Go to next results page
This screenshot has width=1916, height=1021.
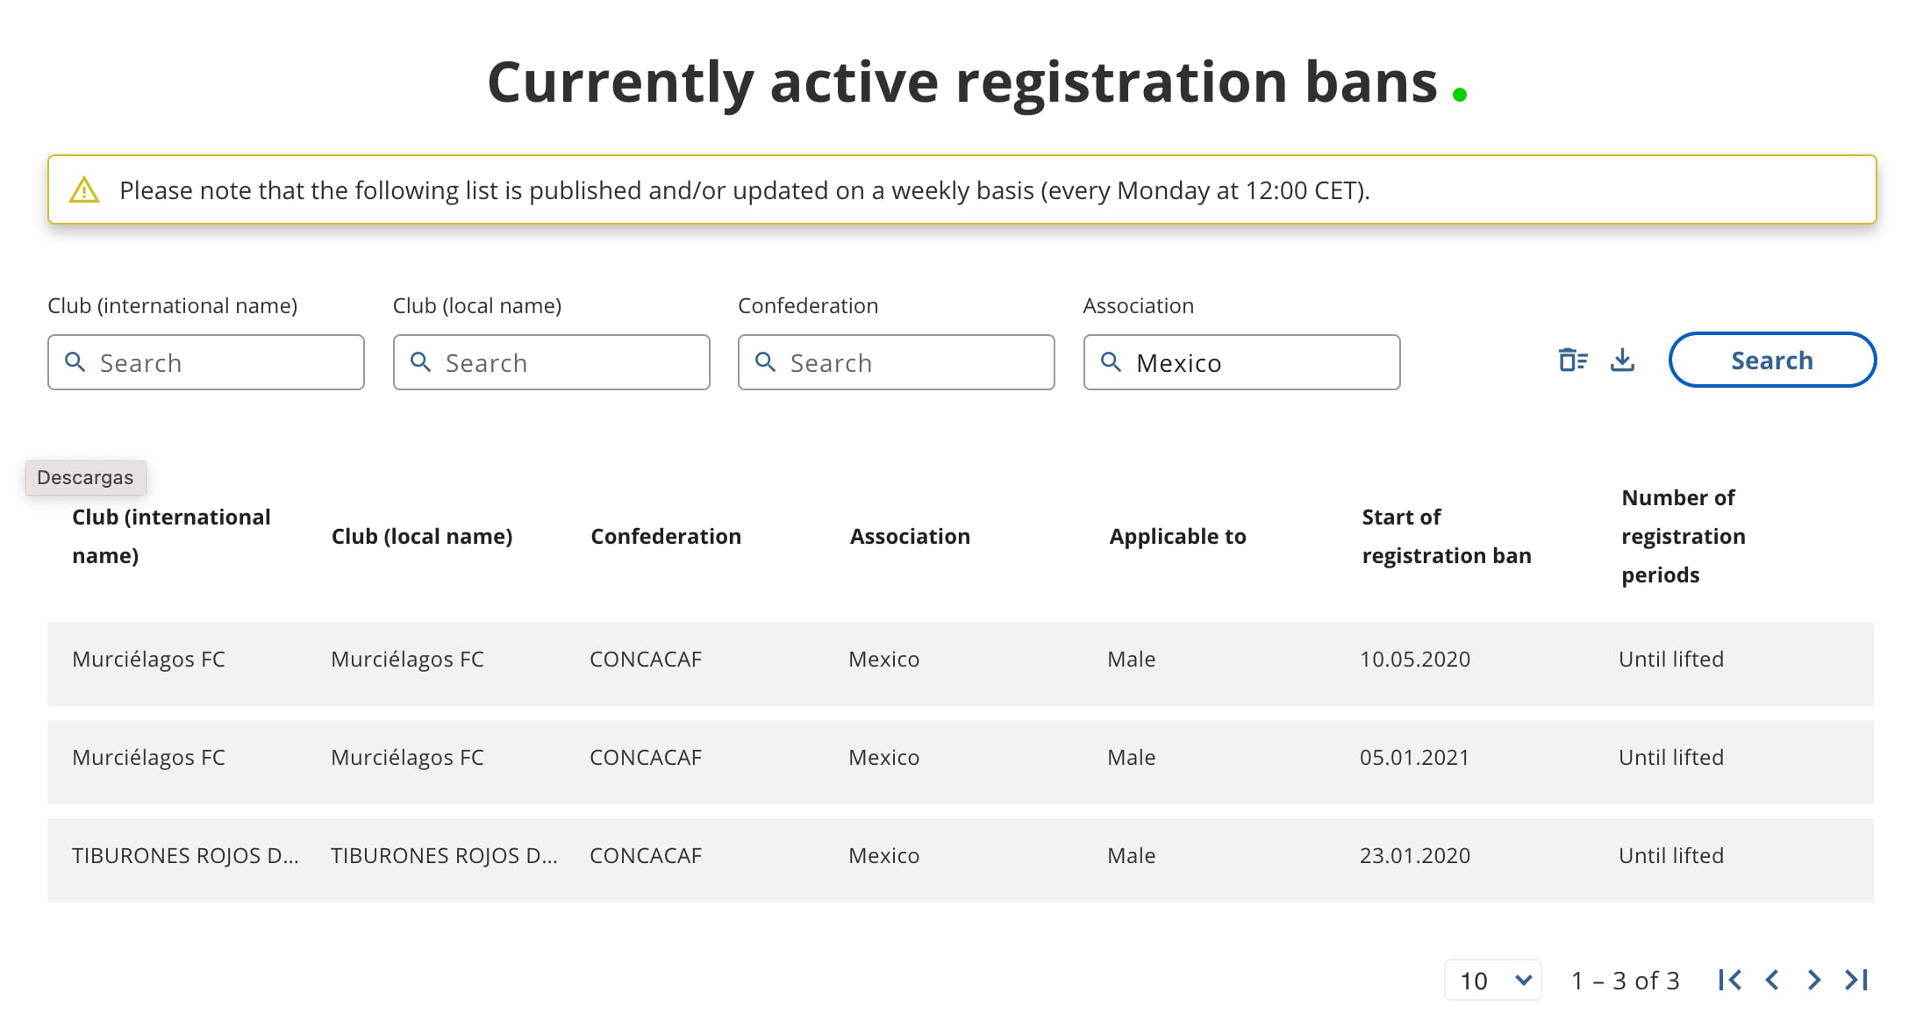point(1813,980)
